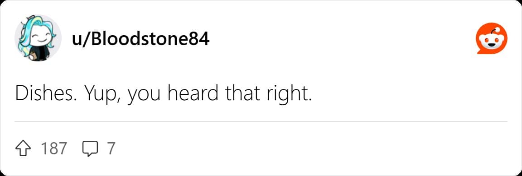
Task: Click the 187 upvote count
Action: (53, 148)
